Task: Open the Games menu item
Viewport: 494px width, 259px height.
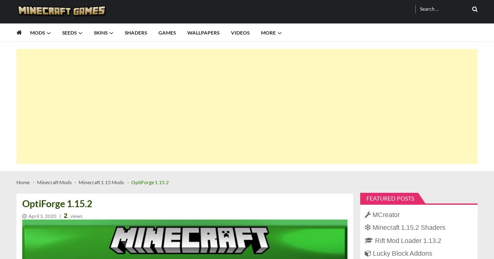Action: pyautogui.click(x=167, y=33)
